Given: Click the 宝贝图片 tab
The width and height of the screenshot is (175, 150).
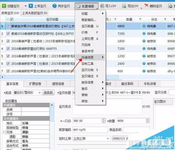Looking at the screenshot, I should (x=163, y=102).
